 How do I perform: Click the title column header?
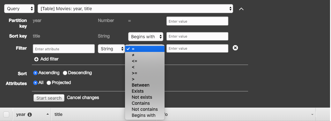pyautogui.click(x=58, y=114)
